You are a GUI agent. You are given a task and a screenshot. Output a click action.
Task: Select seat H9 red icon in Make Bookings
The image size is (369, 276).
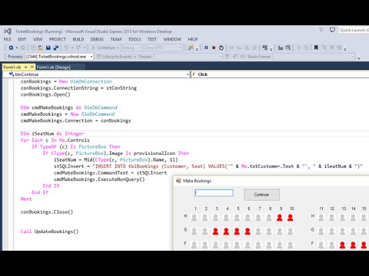(280, 218)
